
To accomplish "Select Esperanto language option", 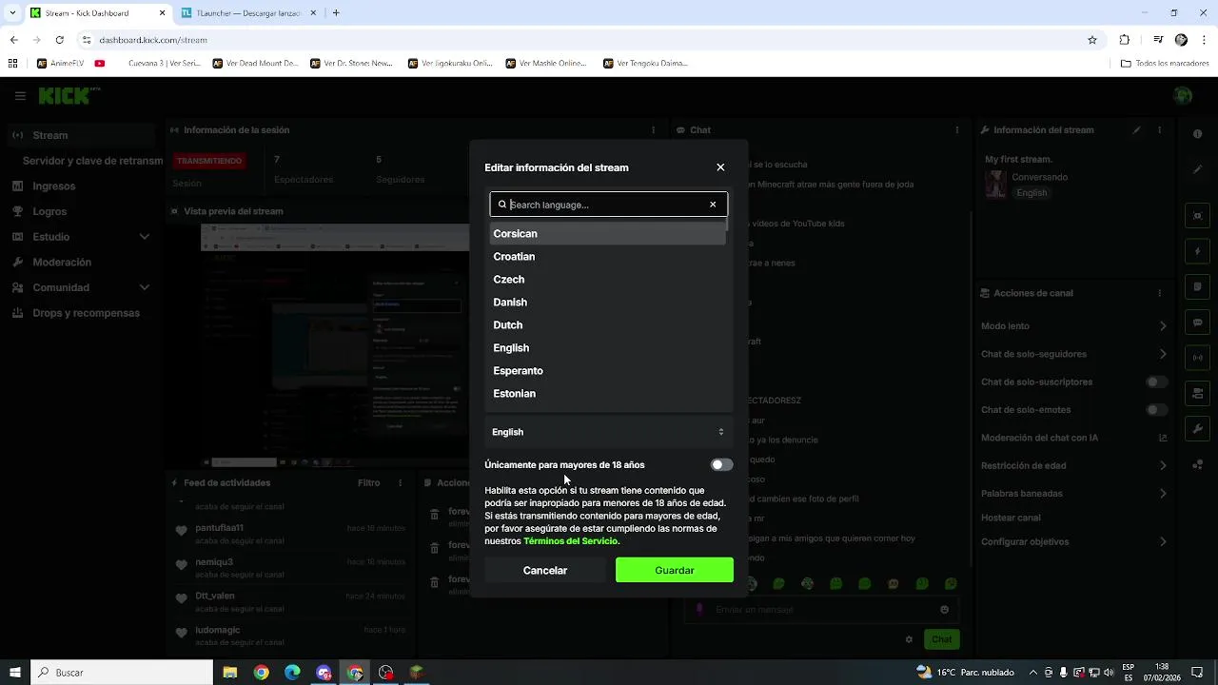I will click(x=608, y=371).
